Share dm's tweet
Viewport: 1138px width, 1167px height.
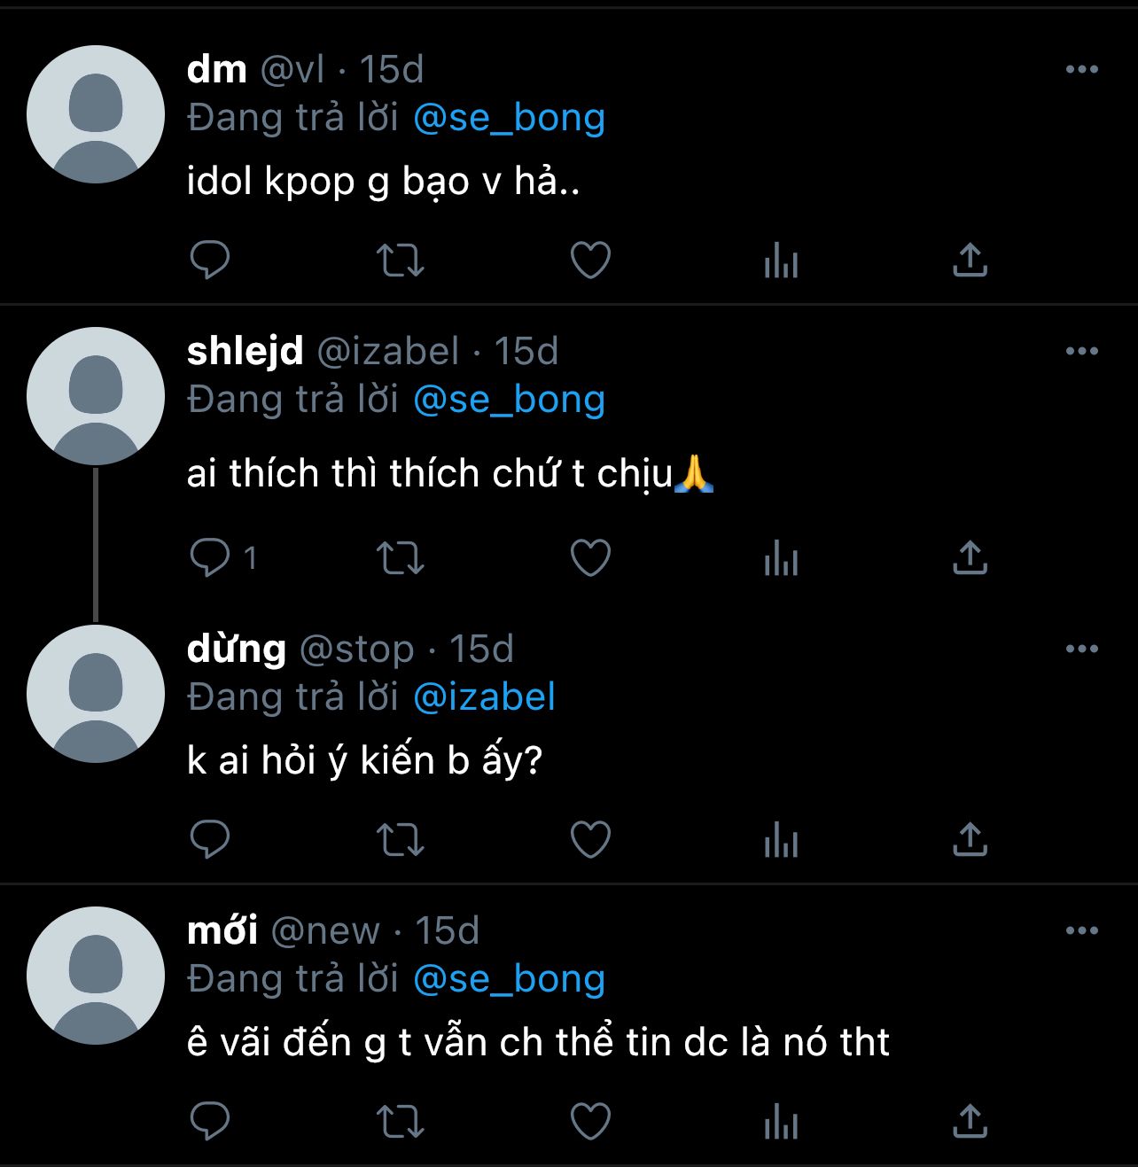click(970, 261)
